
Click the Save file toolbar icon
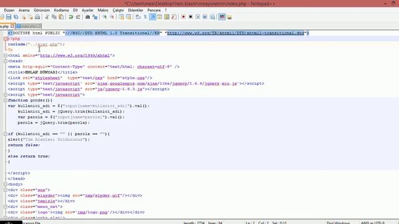pos(9,17)
